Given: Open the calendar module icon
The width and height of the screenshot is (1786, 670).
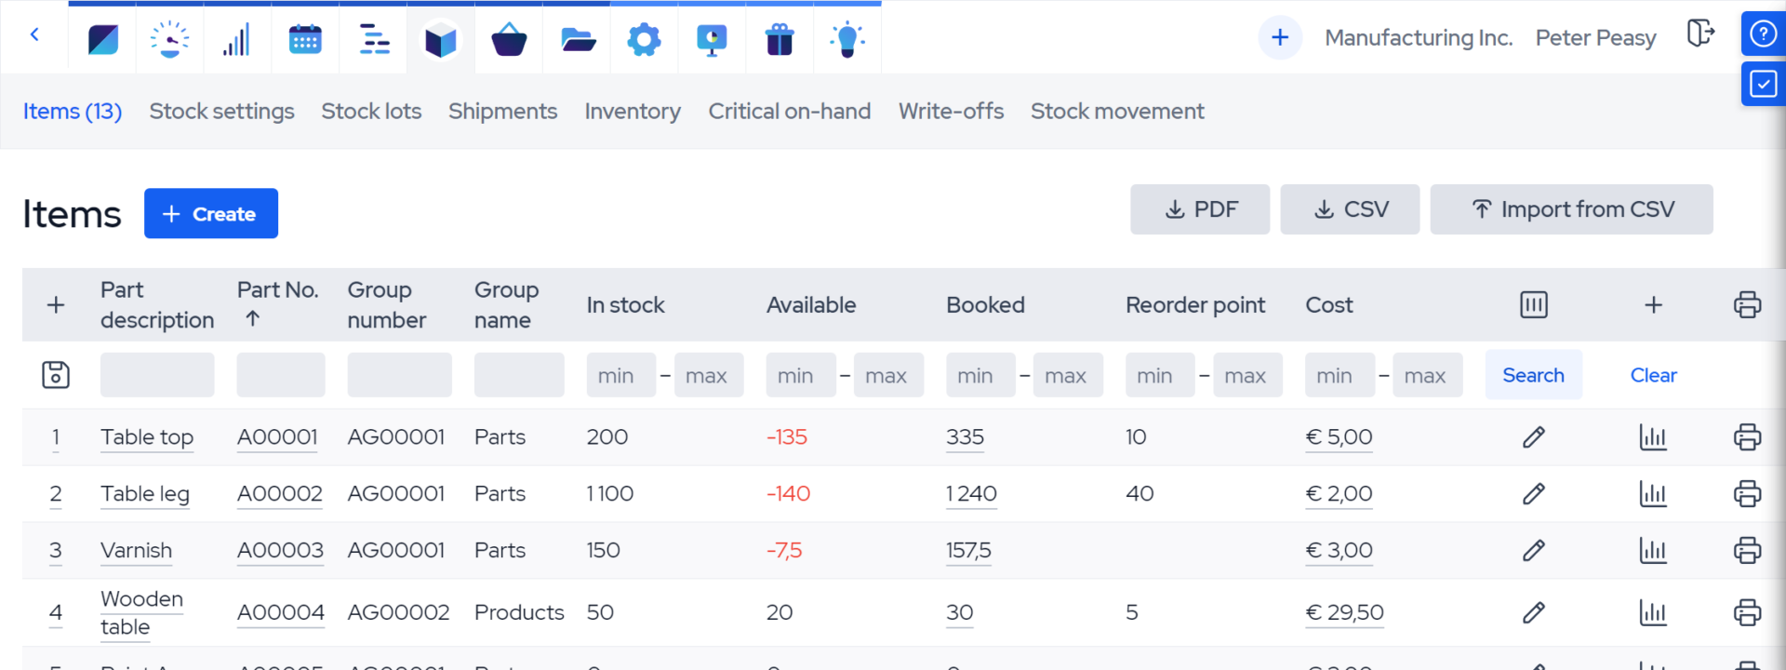Looking at the screenshot, I should click(305, 39).
